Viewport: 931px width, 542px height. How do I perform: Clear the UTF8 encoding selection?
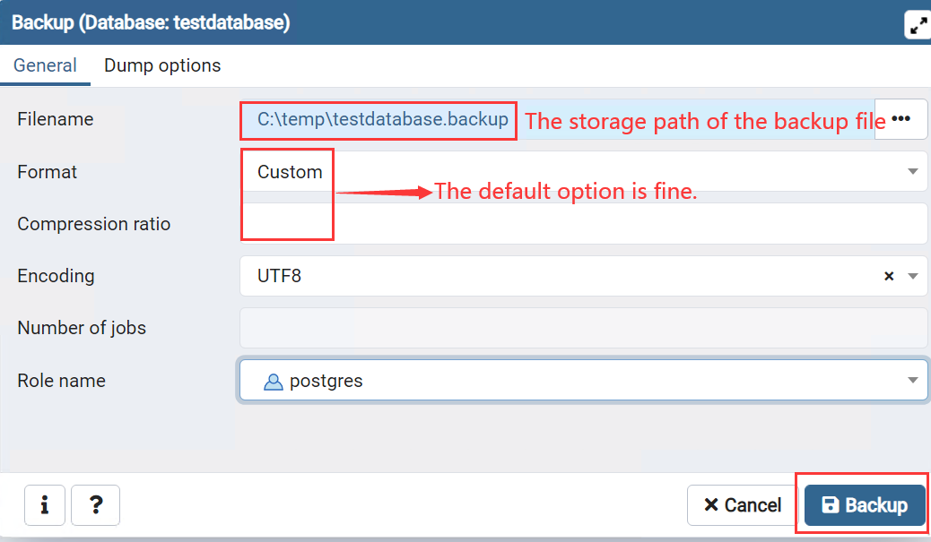889,277
